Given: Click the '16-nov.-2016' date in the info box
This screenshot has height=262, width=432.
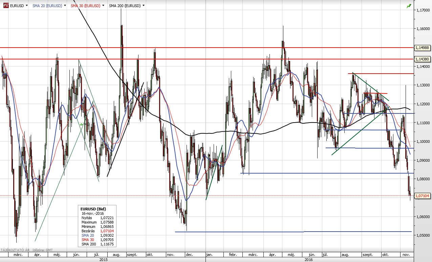Looking at the screenshot, I should pos(93,213).
